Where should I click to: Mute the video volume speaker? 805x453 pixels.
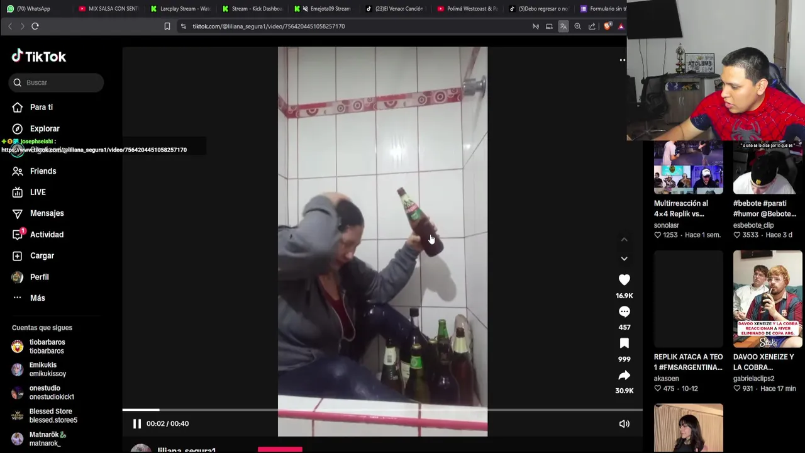(624, 423)
